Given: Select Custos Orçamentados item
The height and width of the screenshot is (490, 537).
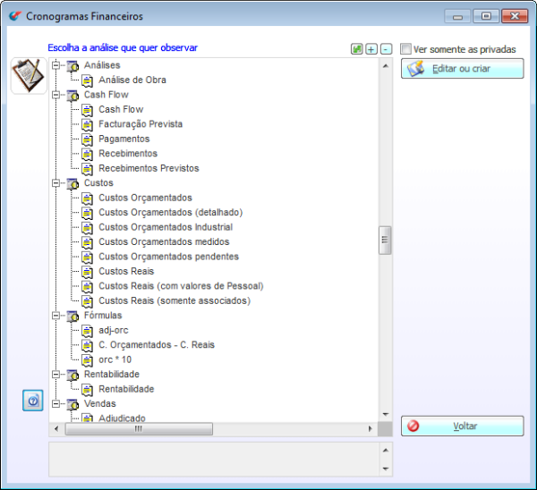Looking at the screenshot, I should [x=145, y=198].
